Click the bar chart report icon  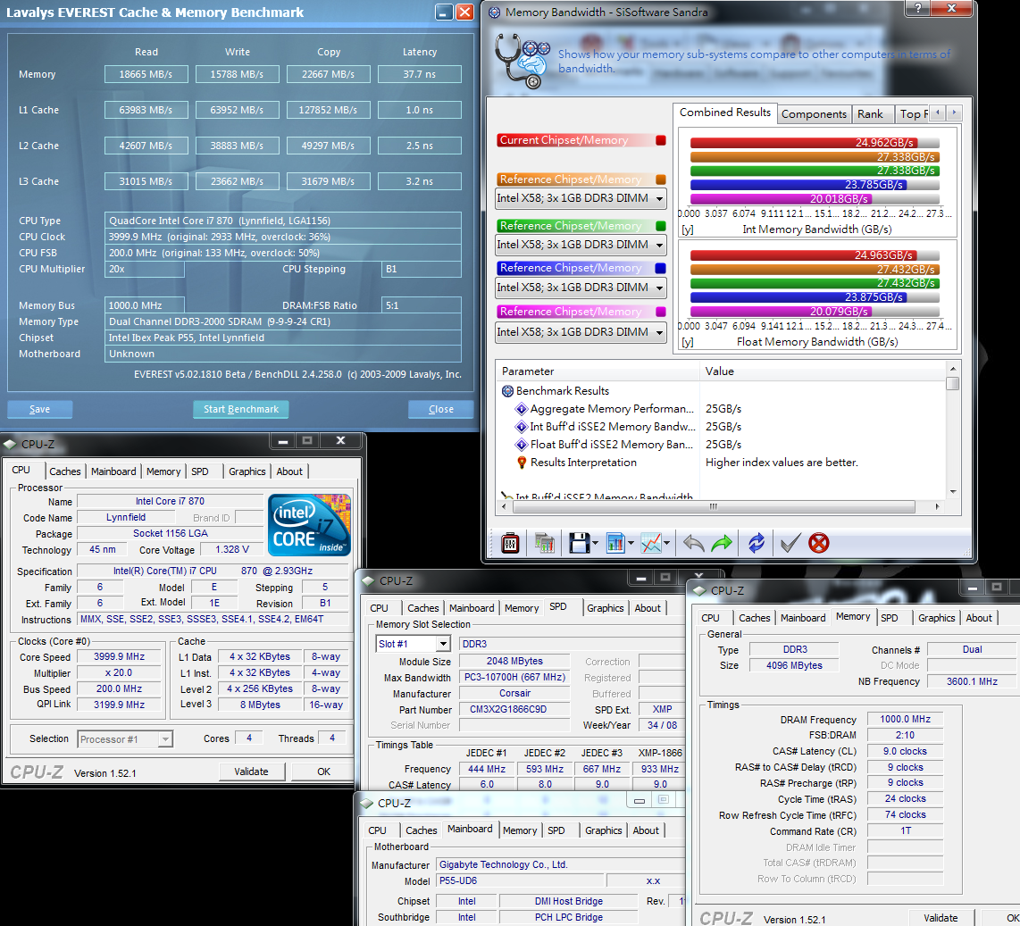615,543
